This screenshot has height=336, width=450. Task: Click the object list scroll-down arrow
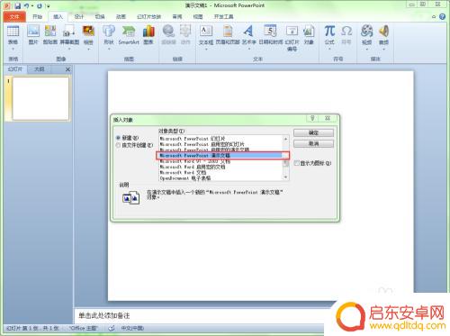click(x=285, y=177)
